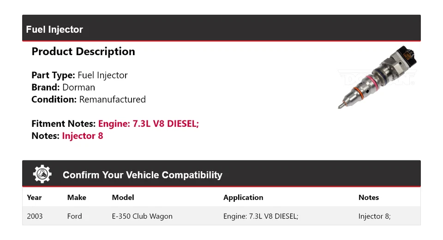Image resolution: width=443 pixels, height=240 pixels.
Task: Select the 2003 year cell
Action: coord(35,216)
